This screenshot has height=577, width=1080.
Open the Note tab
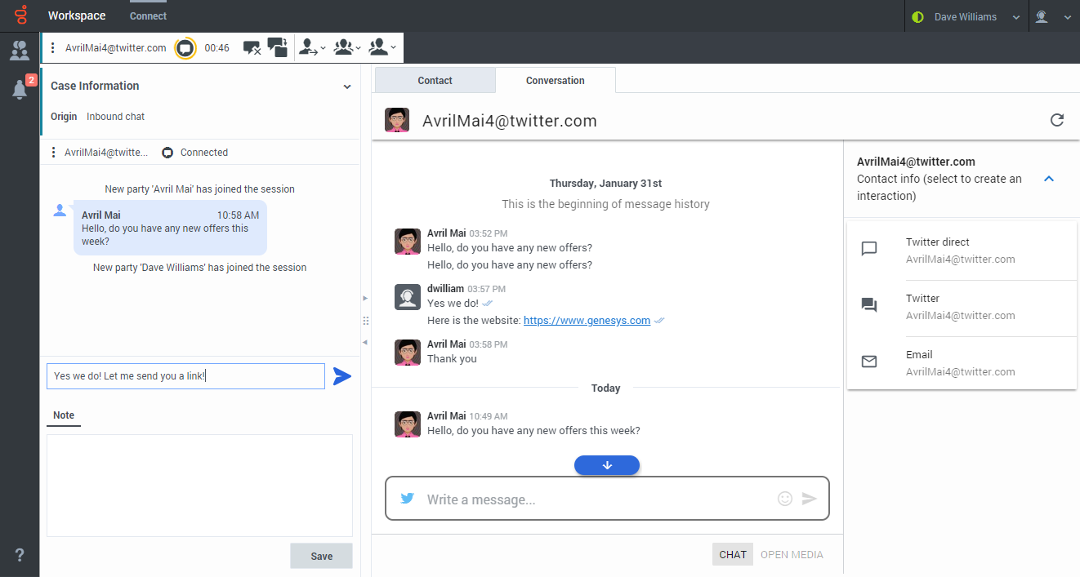(64, 415)
